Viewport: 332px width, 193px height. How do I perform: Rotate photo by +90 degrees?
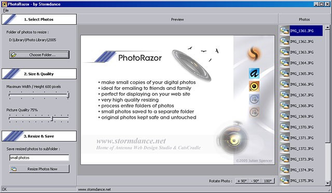[242, 181]
